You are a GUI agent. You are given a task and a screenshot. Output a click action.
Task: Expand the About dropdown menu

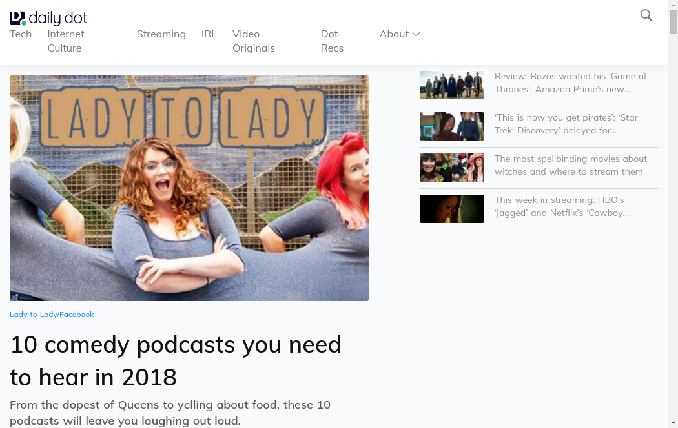(x=400, y=34)
